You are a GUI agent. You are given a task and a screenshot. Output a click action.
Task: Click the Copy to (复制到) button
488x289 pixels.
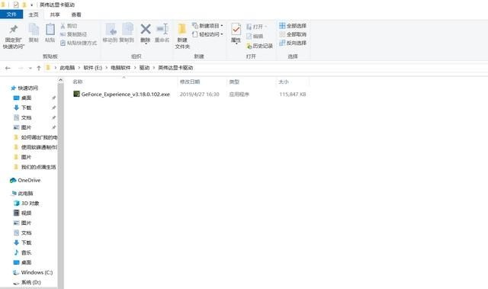(127, 33)
